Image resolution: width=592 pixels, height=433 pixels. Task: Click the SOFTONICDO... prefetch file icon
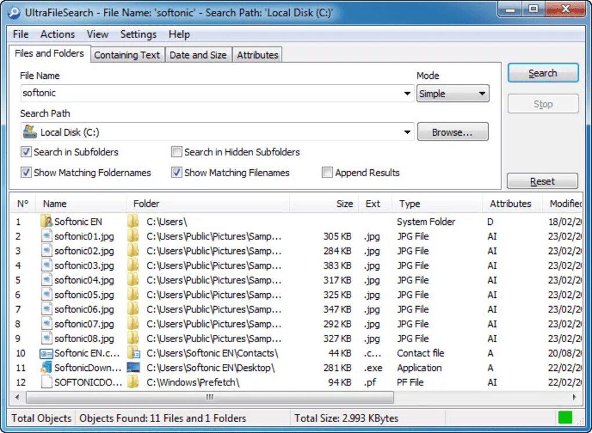point(46,382)
